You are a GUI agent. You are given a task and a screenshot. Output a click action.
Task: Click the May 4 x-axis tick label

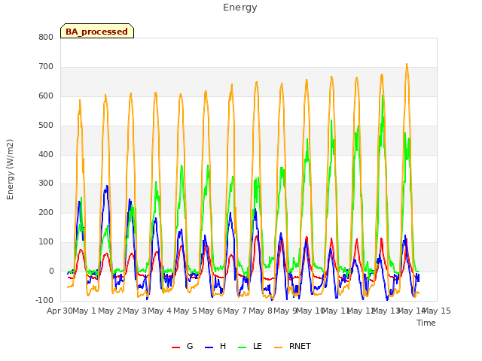coord(160,311)
